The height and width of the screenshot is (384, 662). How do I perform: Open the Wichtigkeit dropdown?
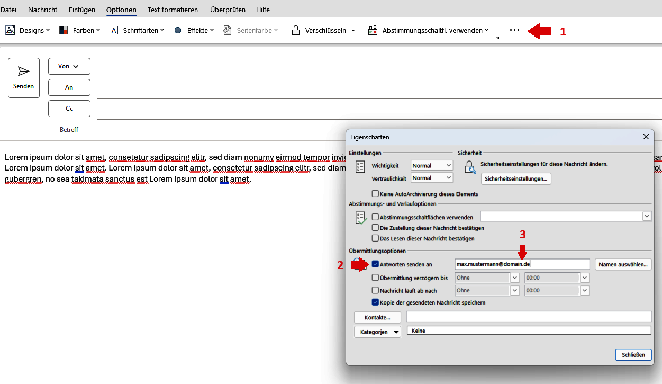click(x=448, y=165)
